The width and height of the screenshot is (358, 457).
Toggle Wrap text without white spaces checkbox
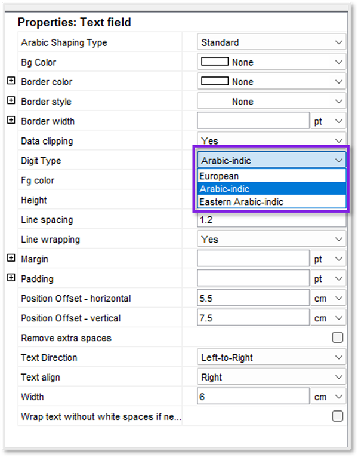(337, 416)
